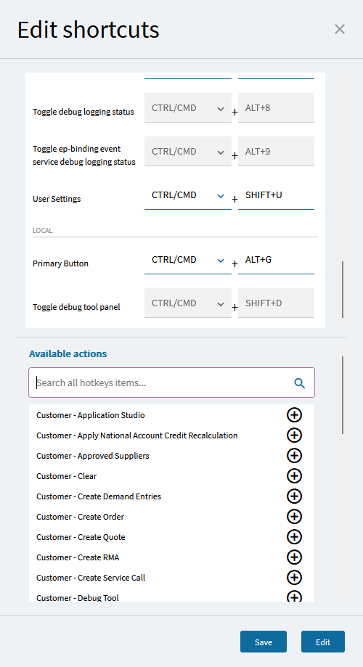Add the Customer - Clear action

click(294, 476)
